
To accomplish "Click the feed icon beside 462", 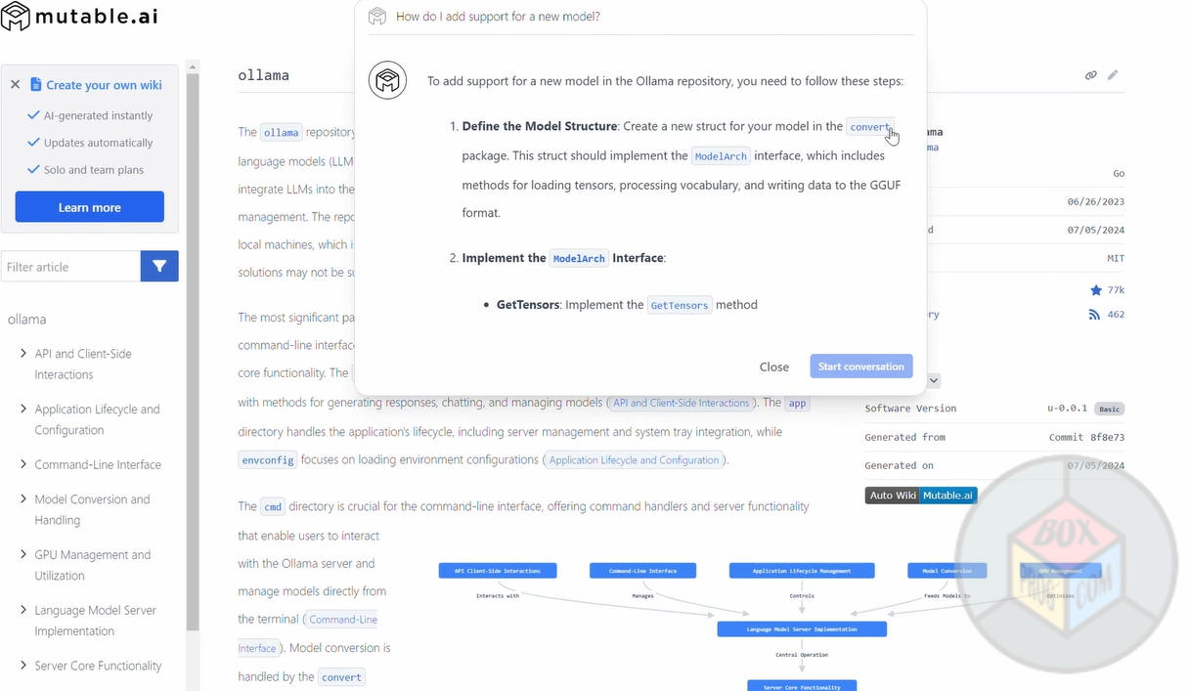I will [x=1094, y=315].
